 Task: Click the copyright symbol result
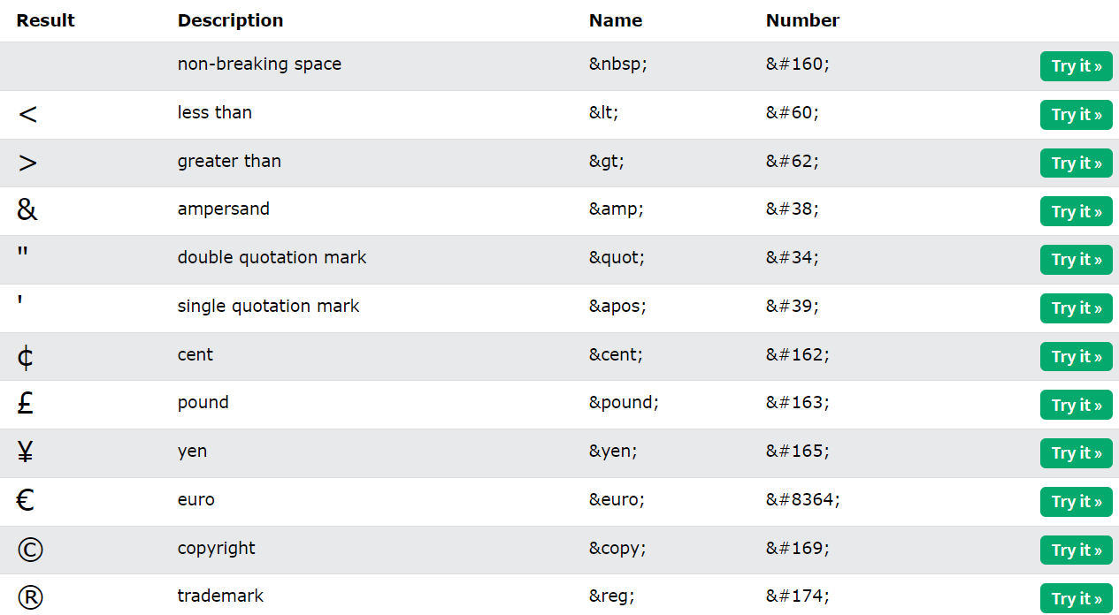[x=29, y=550]
